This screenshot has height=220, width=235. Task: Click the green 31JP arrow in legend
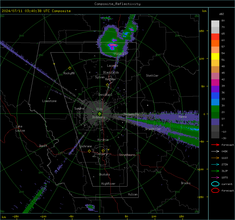pos(215,171)
